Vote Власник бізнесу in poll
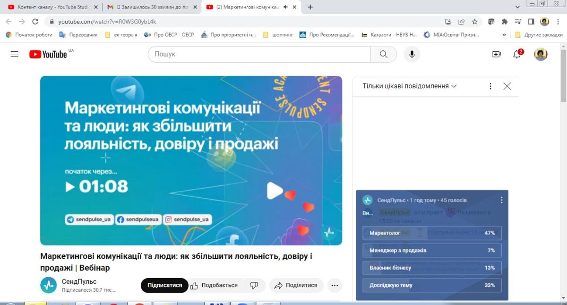The image size is (567, 305). pos(432,268)
